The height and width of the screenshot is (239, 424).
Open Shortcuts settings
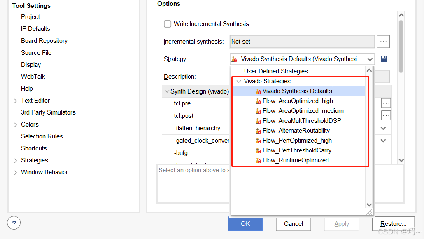tap(34, 148)
